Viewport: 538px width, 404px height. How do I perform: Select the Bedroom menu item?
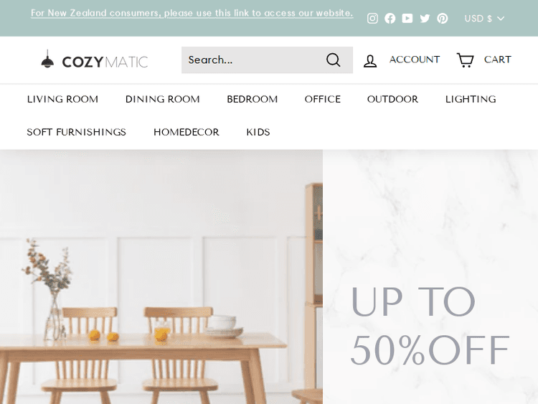[253, 99]
